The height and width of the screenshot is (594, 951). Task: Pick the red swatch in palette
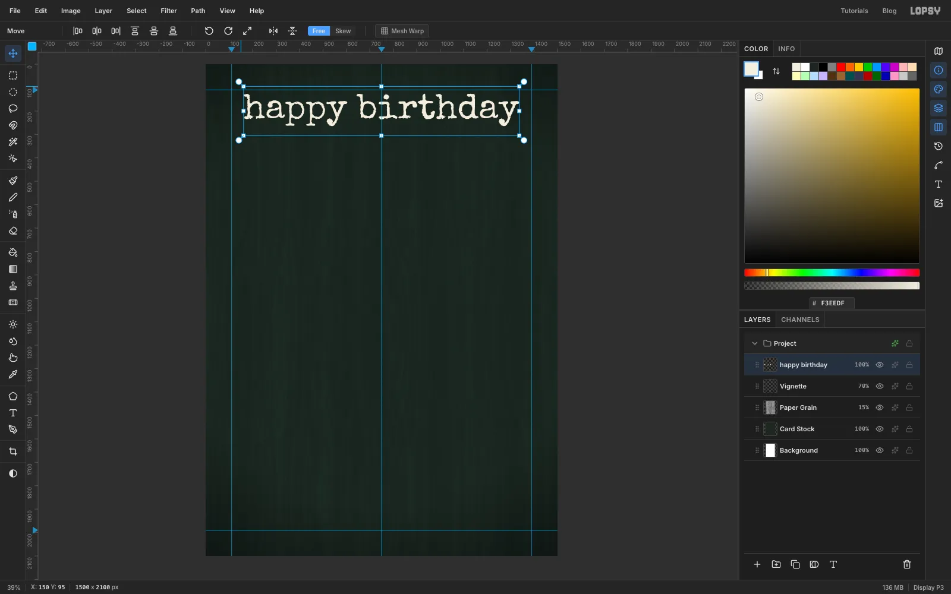point(841,67)
